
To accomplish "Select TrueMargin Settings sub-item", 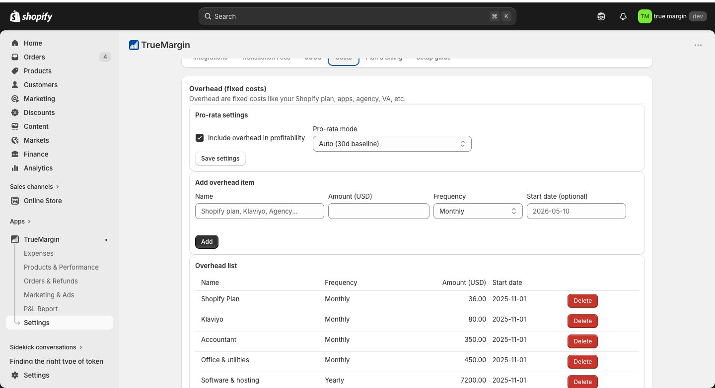I will tap(60, 323).
